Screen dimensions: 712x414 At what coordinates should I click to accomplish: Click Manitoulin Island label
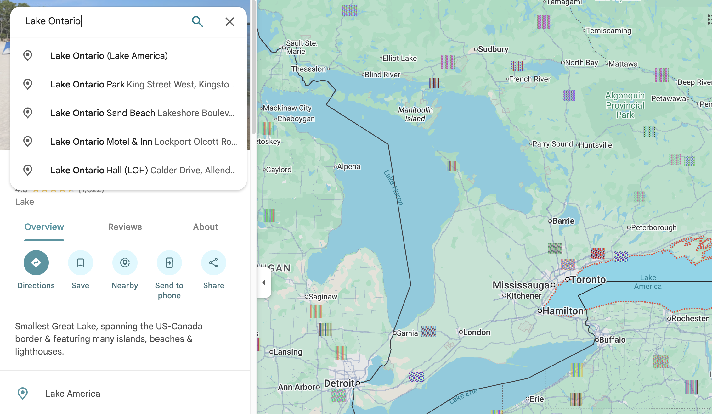(415, 114)
